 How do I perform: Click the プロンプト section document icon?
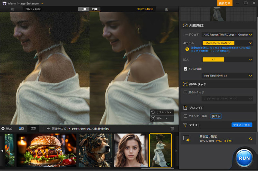(x=185, y=108)
